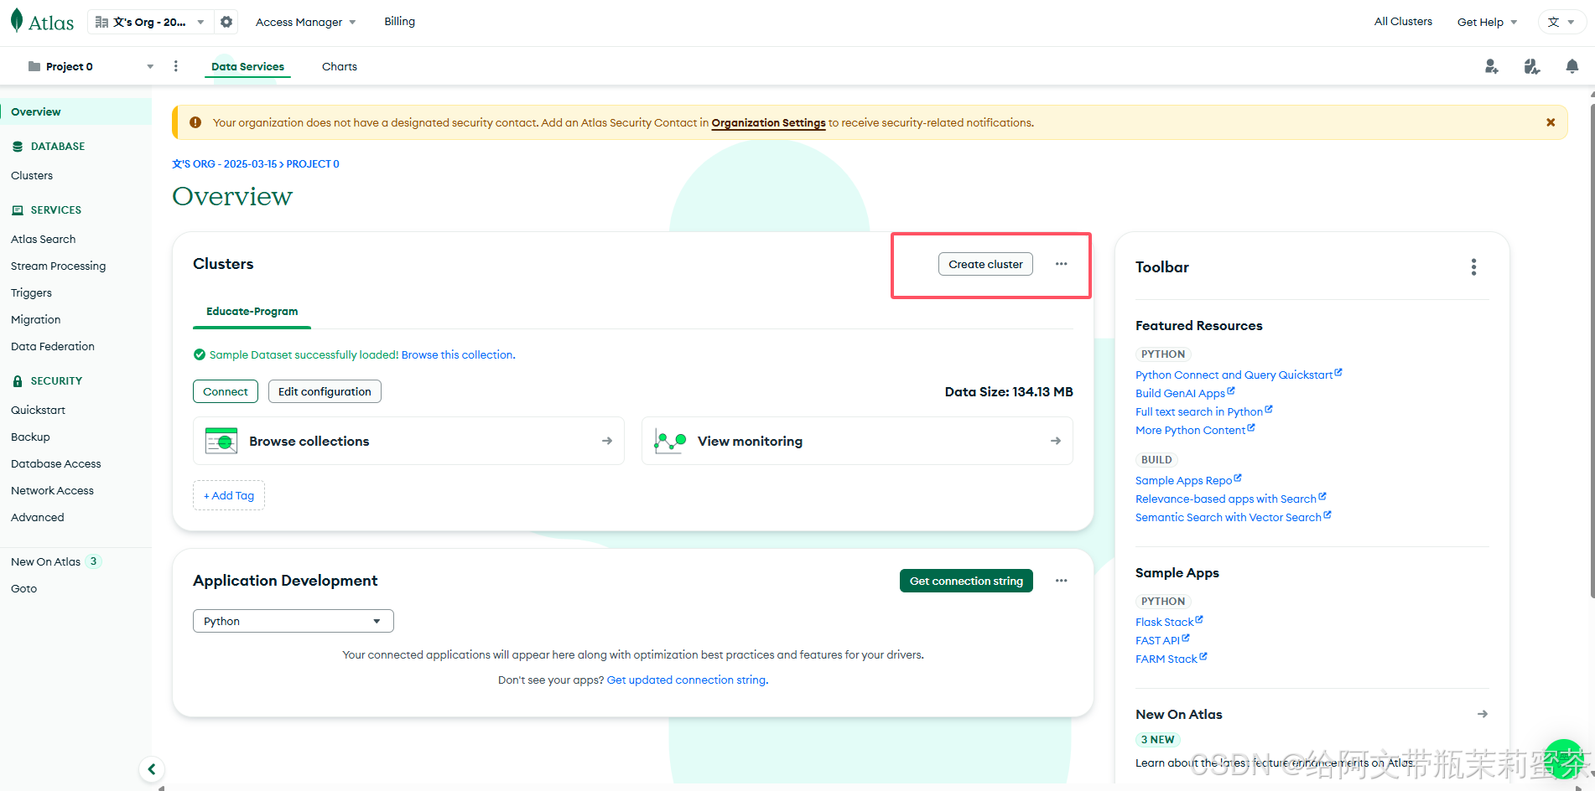Click the View monitoring arrow
Screen dimensions: 1595x791
[x=1054, y=440]
